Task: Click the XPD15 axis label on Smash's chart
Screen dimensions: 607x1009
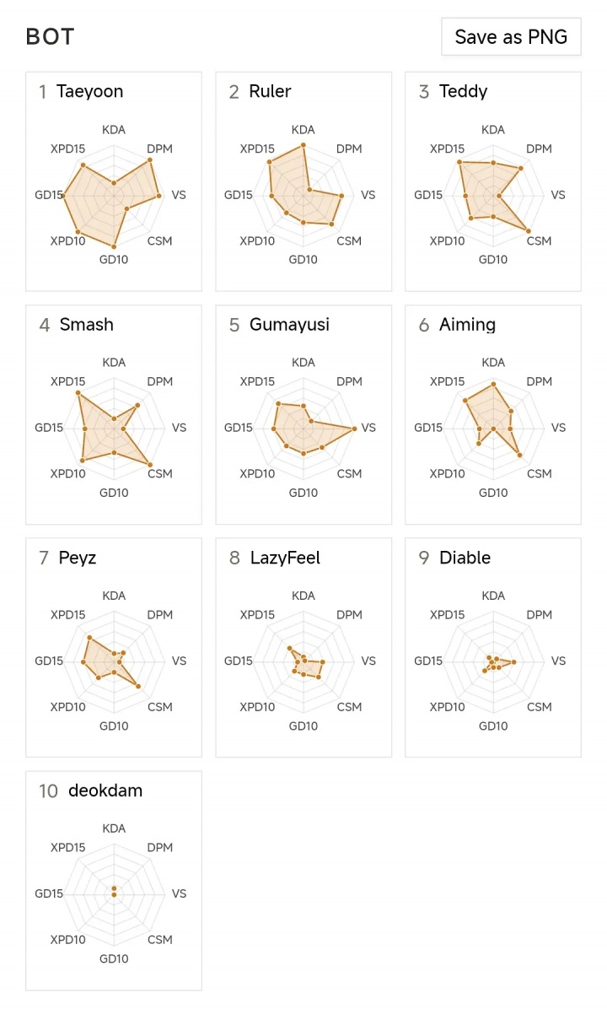Action: tap(68, 381)
